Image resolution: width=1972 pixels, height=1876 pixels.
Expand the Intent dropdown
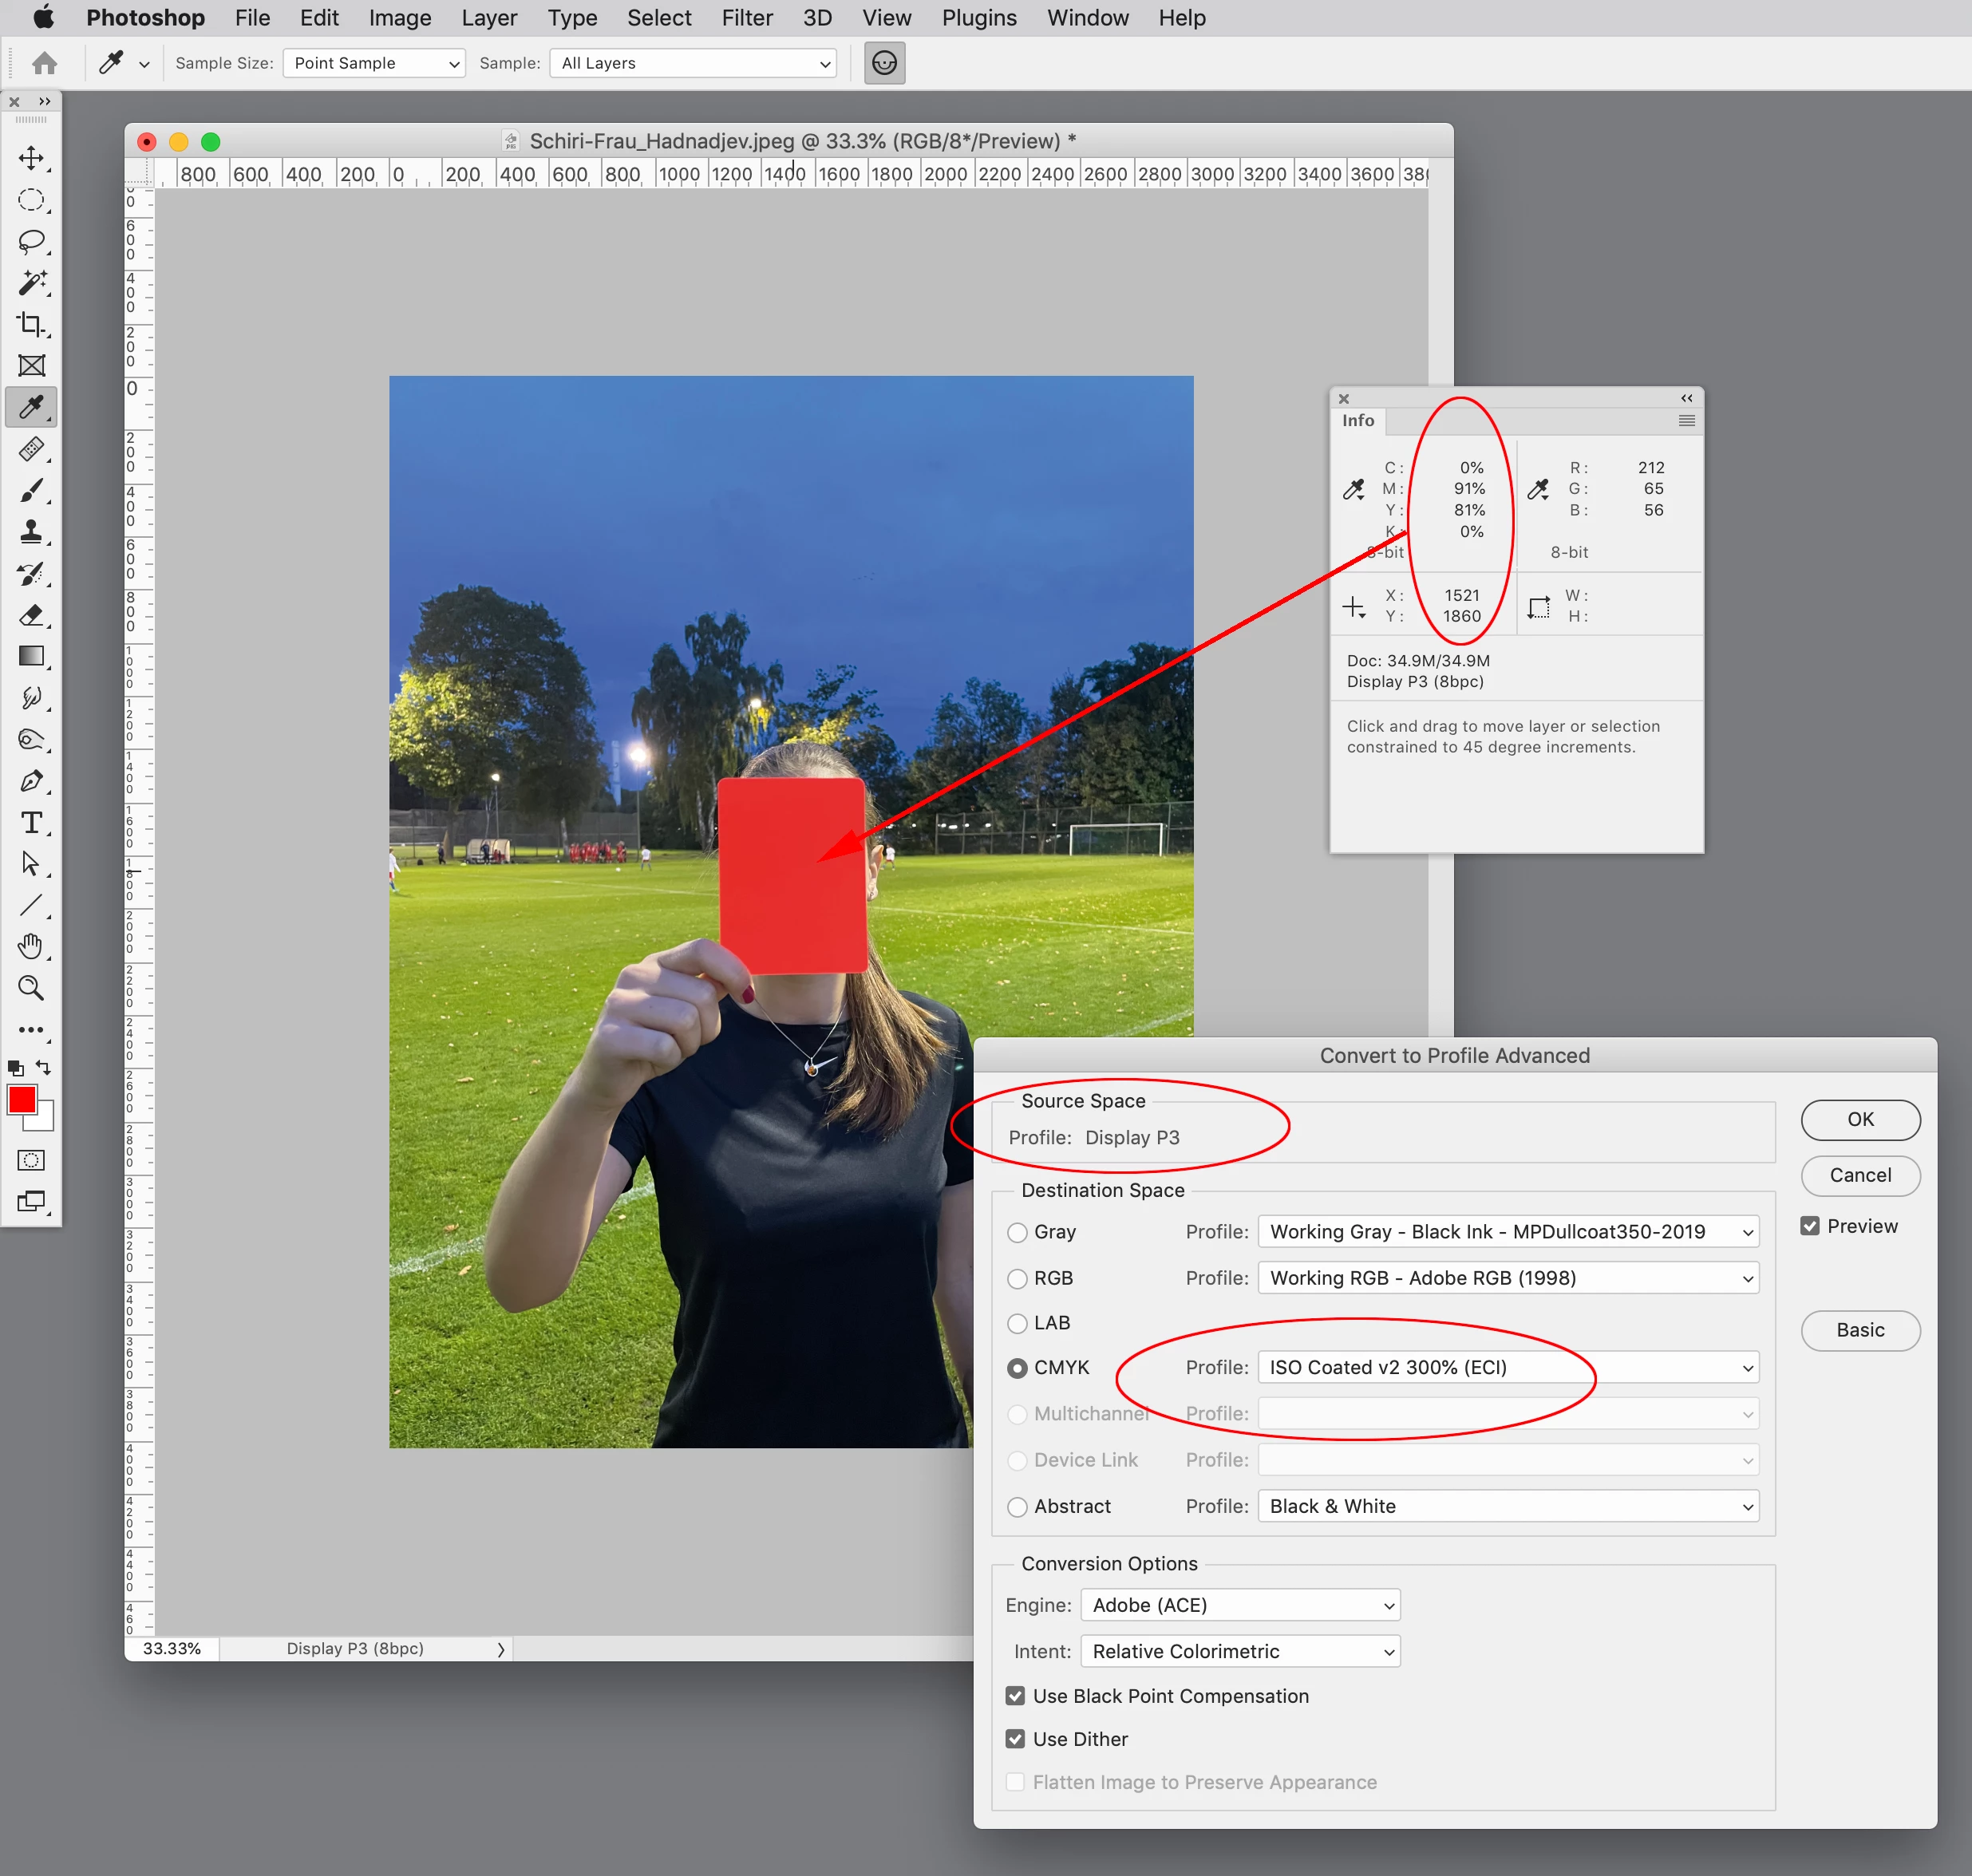coord(1239,1651)
